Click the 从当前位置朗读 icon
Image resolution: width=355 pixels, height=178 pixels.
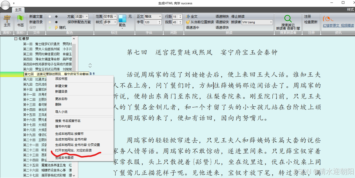[x=188, y=22]
